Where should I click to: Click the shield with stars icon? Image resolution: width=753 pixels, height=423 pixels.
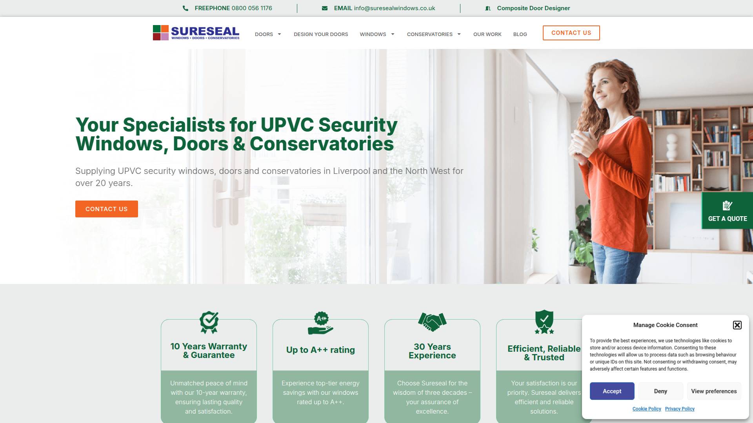point(544,322)
